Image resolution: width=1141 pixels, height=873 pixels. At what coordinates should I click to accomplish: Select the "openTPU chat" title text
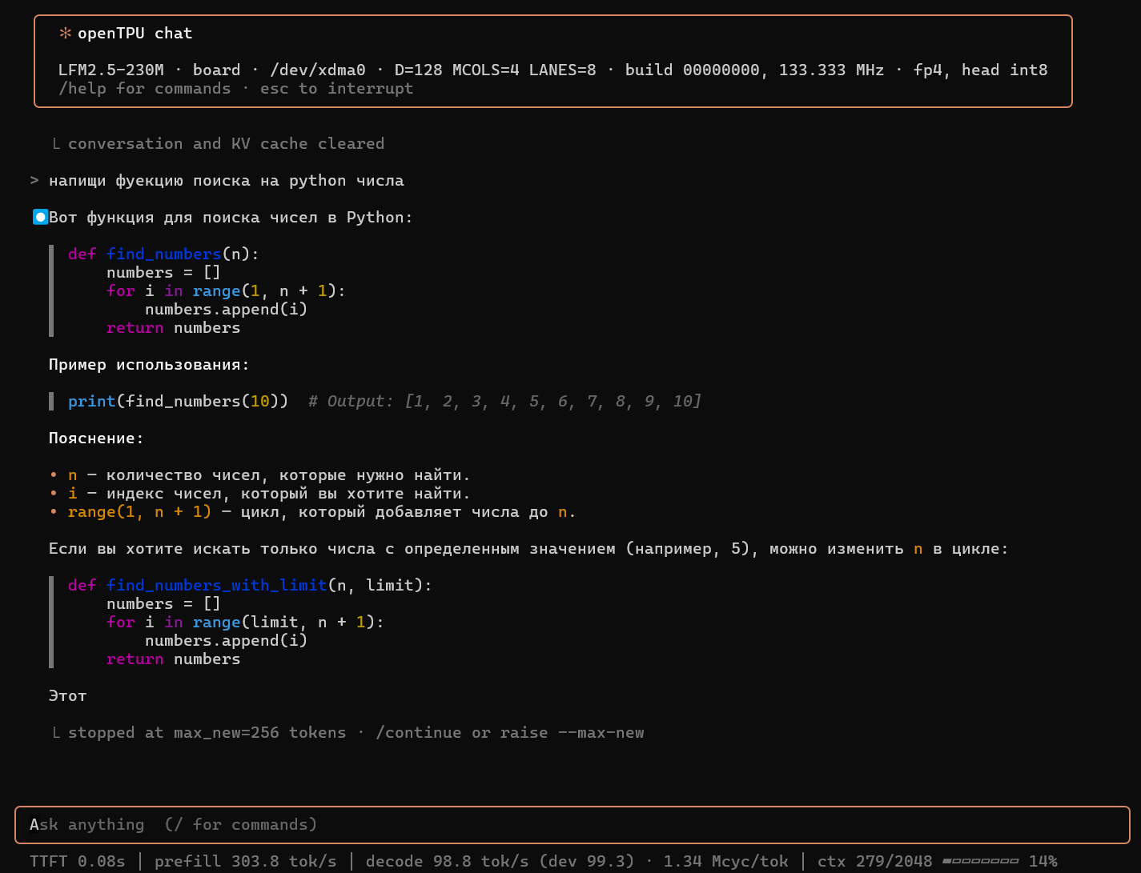click(135, 34)
